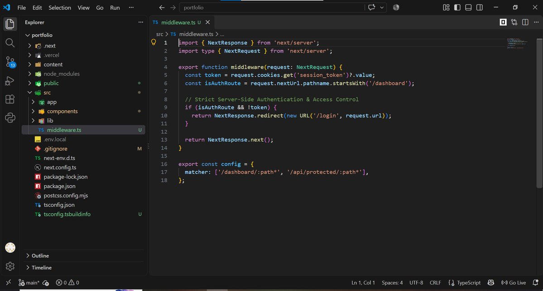Open the Copilot chat icon in title bar

tap(371, 7)
